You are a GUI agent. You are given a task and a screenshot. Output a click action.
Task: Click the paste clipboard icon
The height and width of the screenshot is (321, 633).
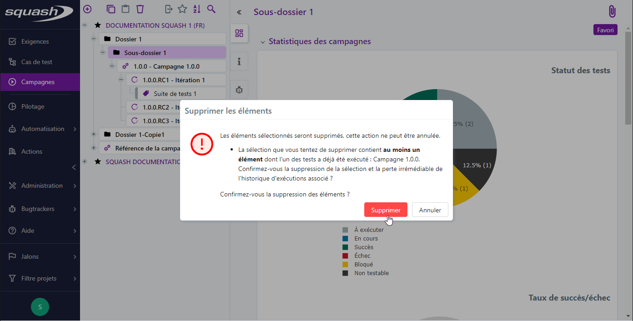(125, 9)
